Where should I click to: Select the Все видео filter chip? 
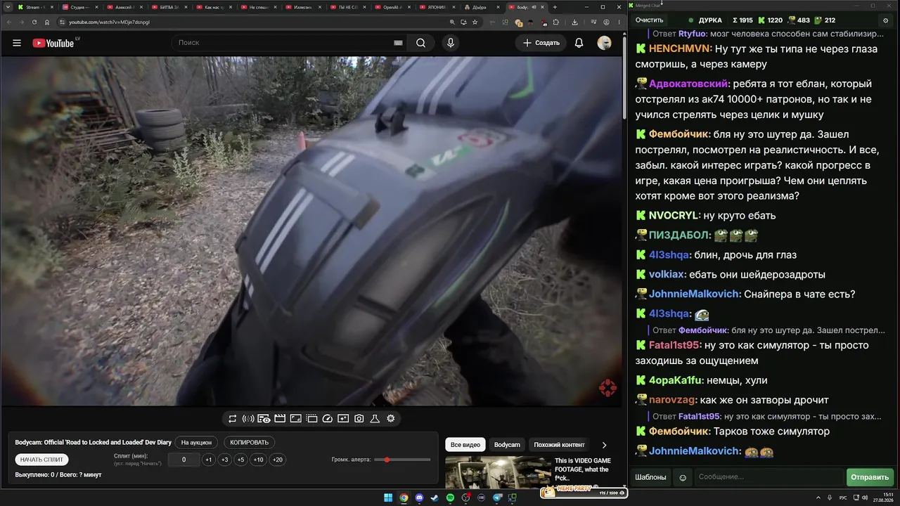(x=465, y=445)
